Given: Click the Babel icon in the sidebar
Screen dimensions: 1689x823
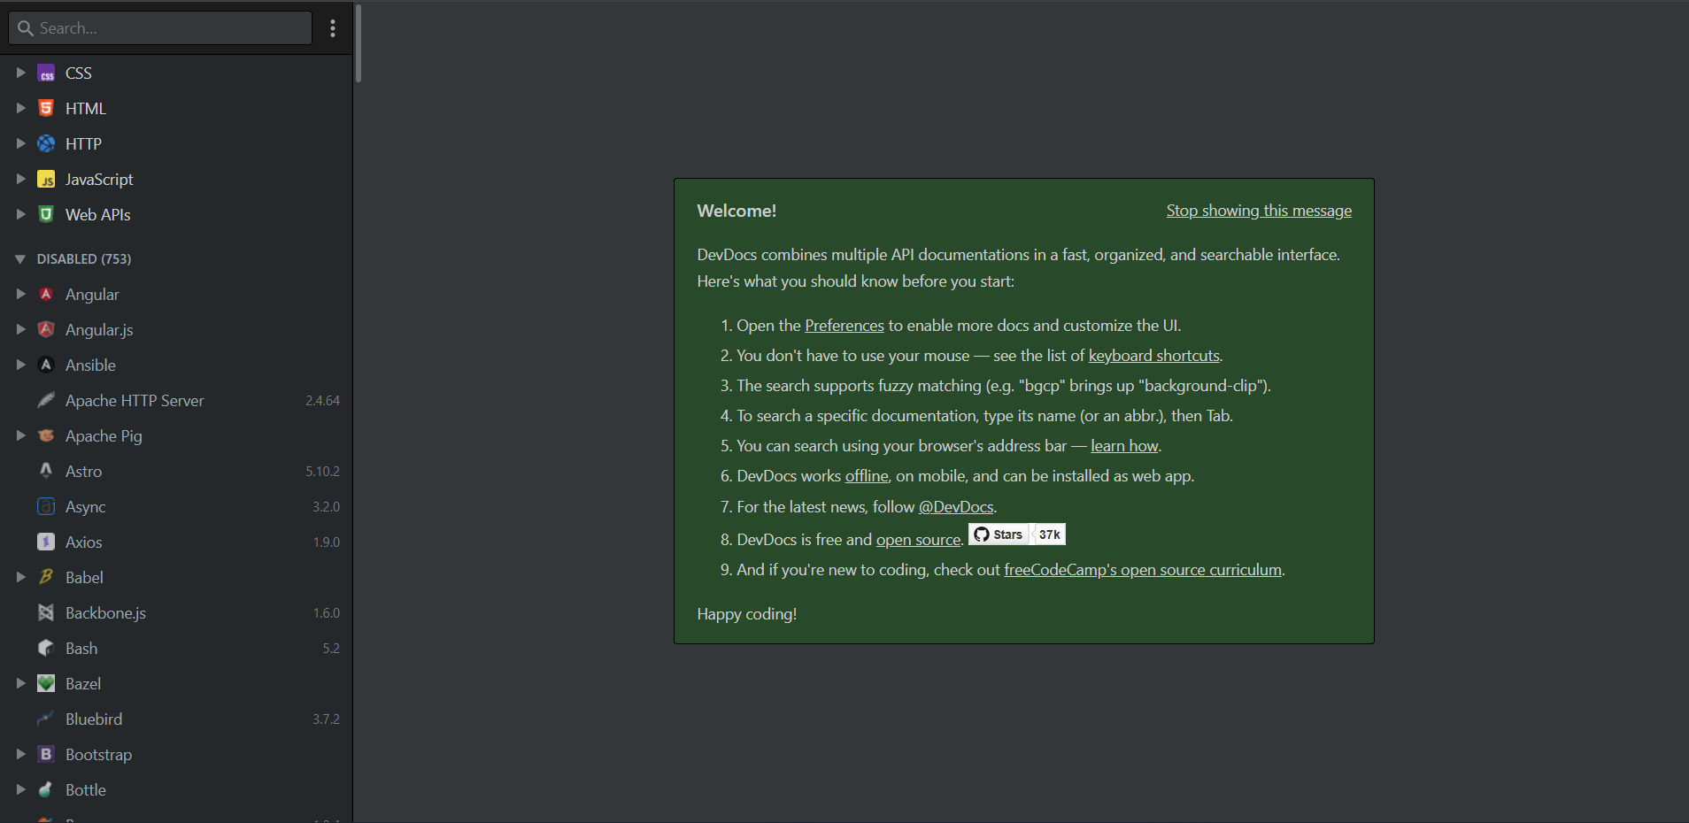Looking at the screenshot, I should click(45, 577).
